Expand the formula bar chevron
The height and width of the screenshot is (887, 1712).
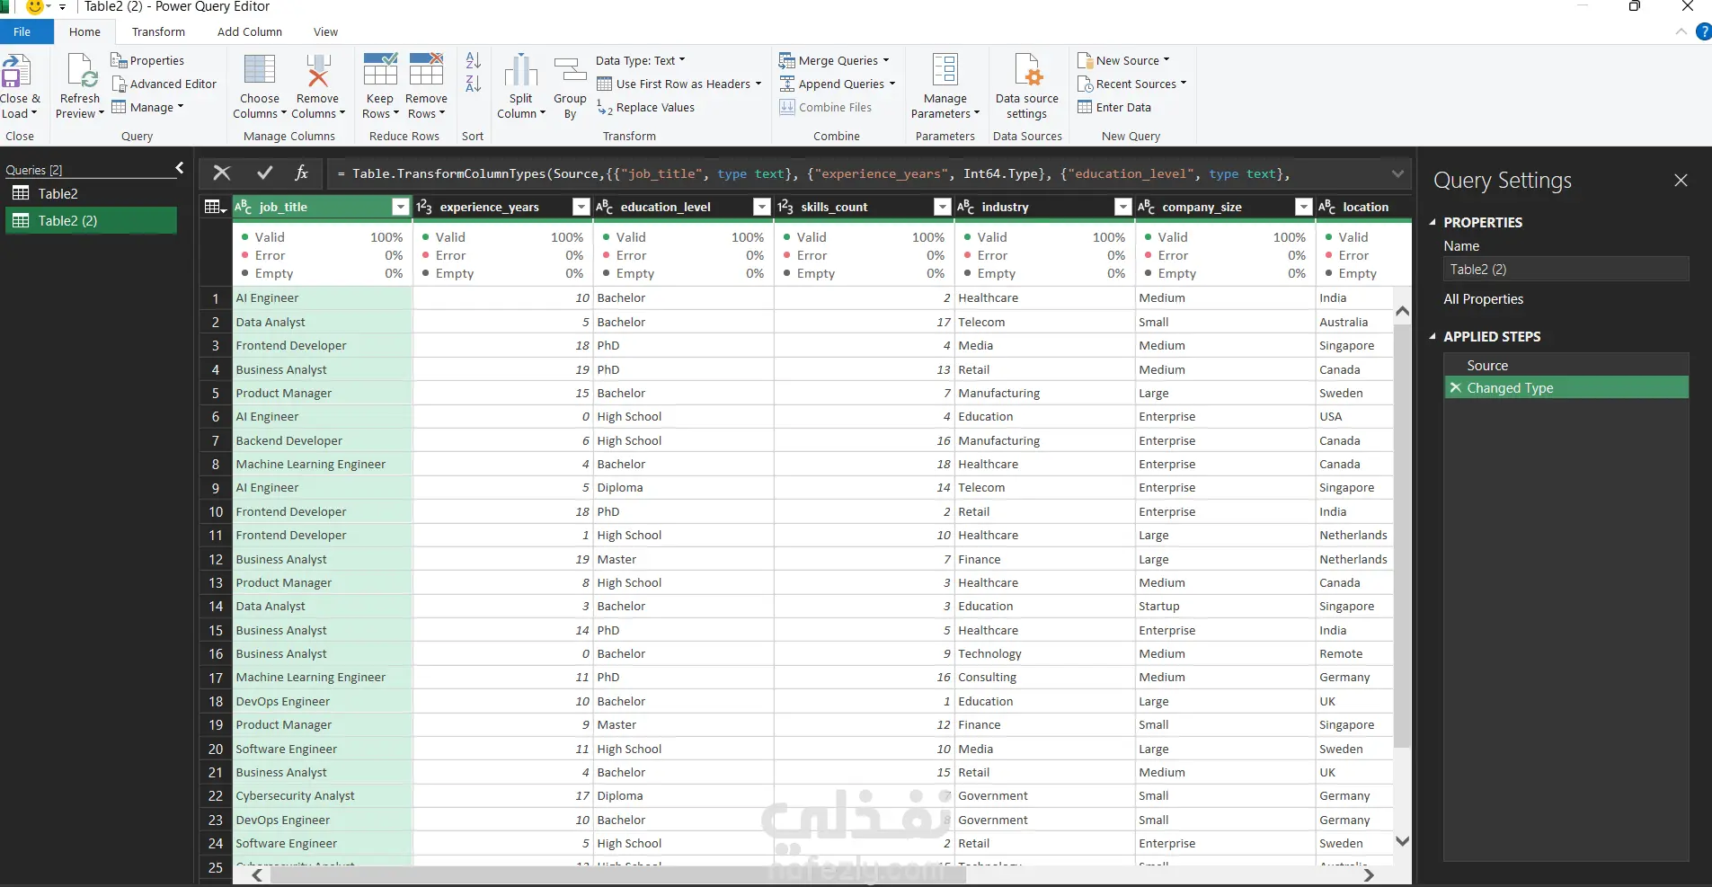[1397, 173]
